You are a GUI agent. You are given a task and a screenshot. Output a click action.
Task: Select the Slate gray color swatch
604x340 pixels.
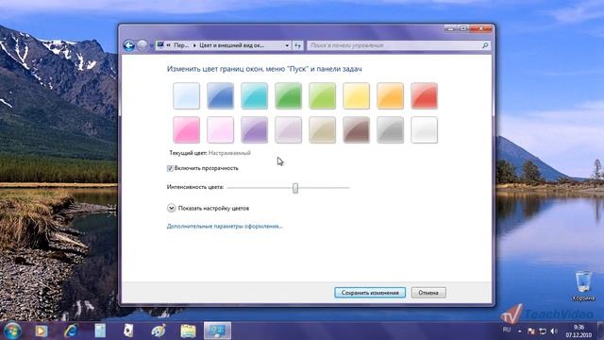point(390,130)
